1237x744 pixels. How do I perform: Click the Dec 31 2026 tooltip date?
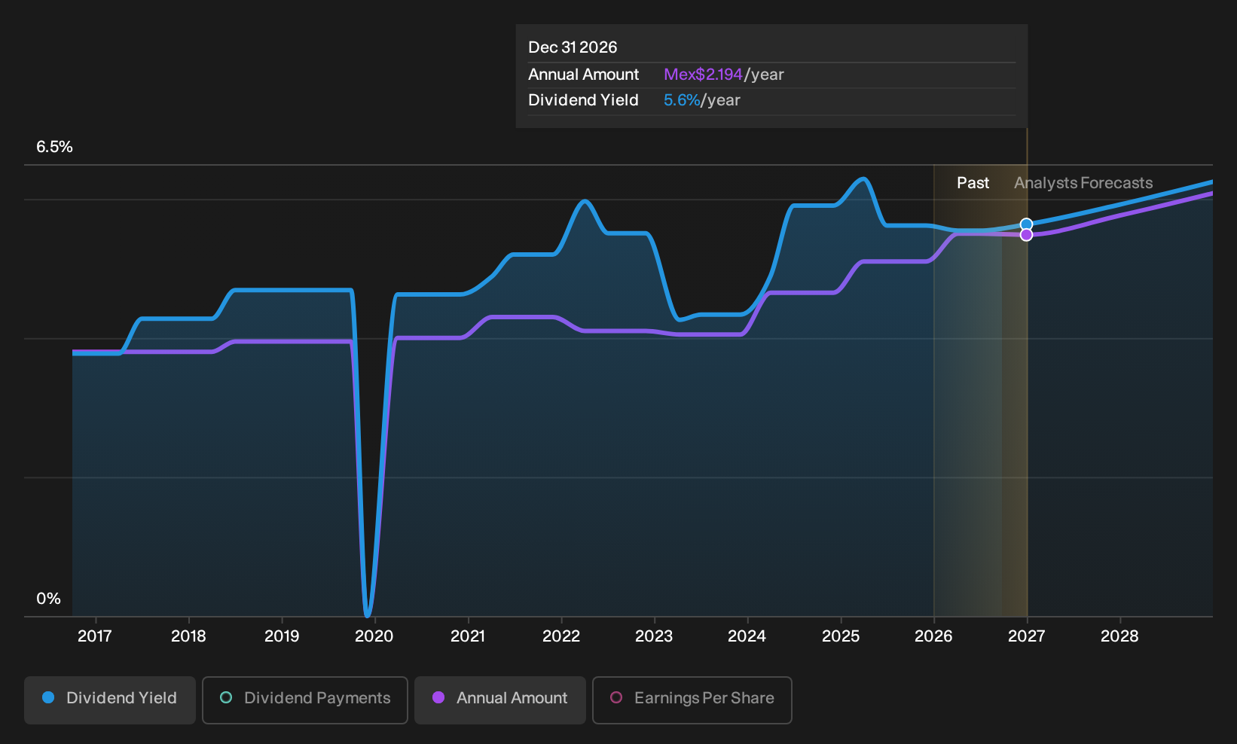573,47
